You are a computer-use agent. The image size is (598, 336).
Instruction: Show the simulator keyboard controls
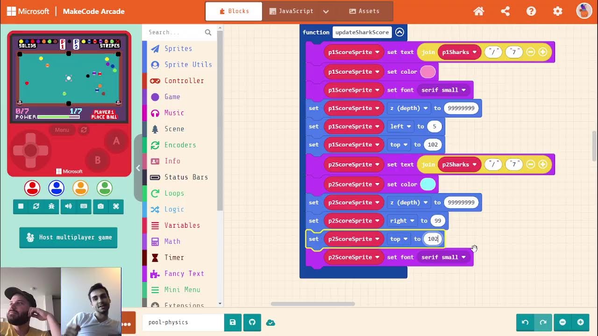pyautogui.click(x=84, y=206)
